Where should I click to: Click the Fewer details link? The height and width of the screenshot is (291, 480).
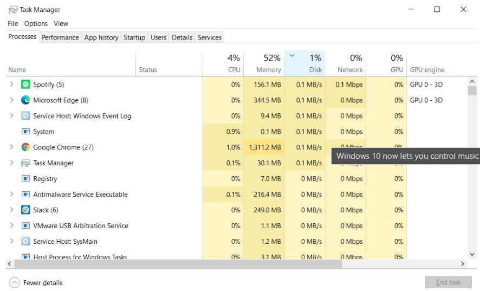point(43,283)
